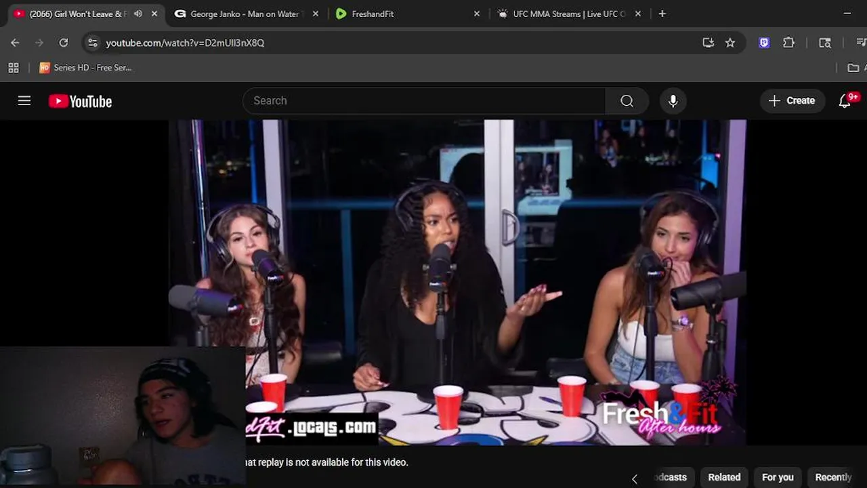Click the search magnifier button
This screenshot has width=867, height=488.
tap(627, 100)
